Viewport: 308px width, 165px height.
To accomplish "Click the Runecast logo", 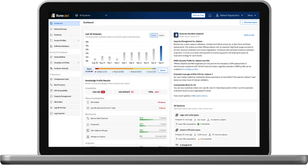I will [x=60, y=15].
